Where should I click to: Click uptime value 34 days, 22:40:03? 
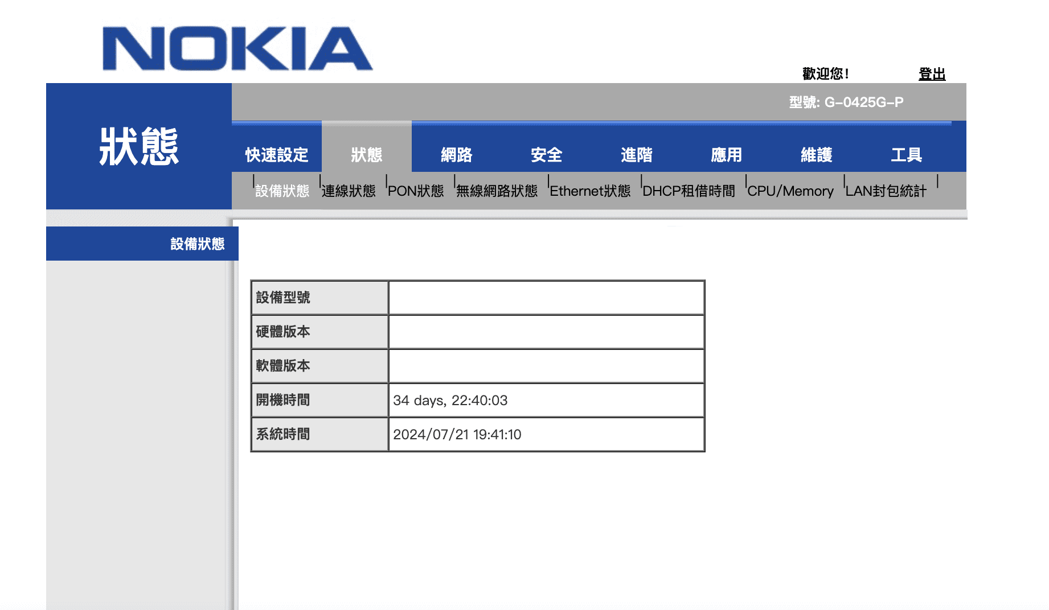450,401
